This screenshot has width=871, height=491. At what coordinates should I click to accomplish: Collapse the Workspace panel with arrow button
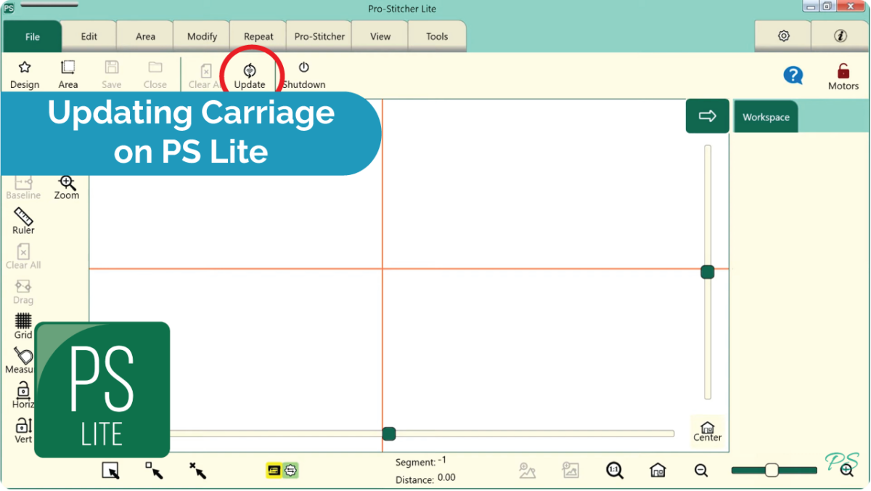click(707, 116)
